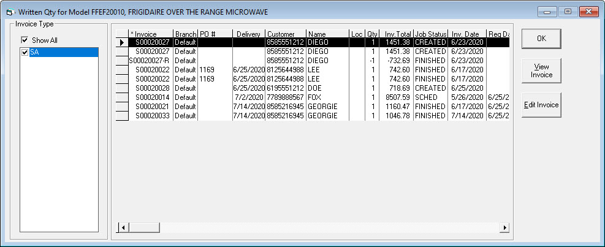Click the OK button

point(541,39)
